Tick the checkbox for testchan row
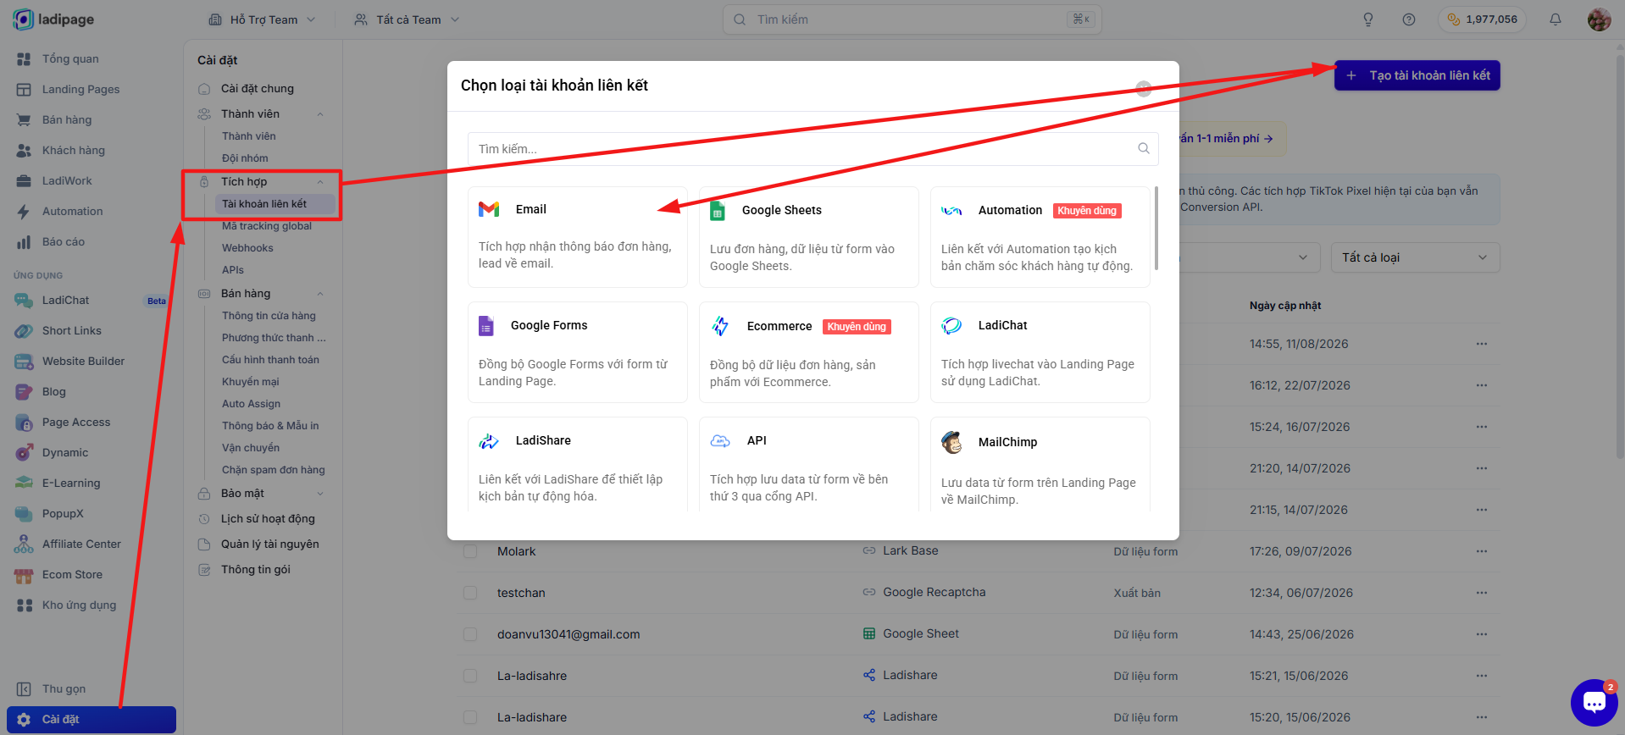The width and height of the screenshot is (1625, 735). pos(470,593)
